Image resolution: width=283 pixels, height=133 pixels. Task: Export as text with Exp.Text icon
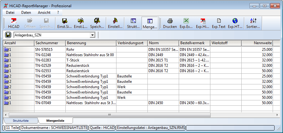click(x=219, y=21)
